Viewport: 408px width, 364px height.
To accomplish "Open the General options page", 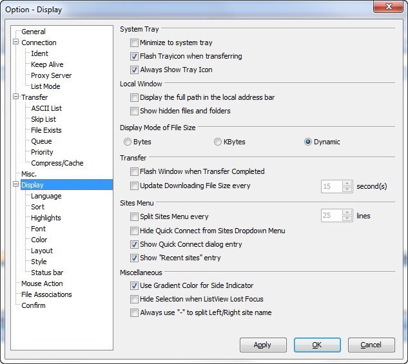I will tap(34, 32).
